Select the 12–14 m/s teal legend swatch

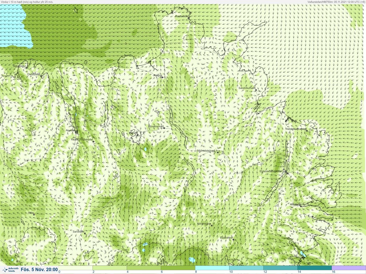pyautogui.click(x=280, y=268)
